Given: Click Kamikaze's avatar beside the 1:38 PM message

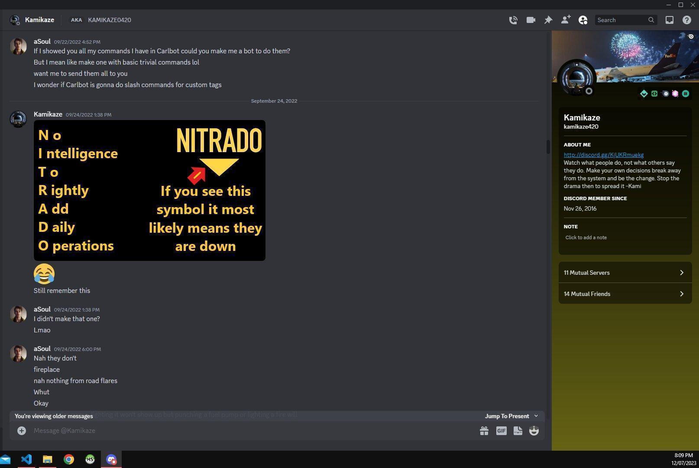Looking at the screenshot, I should click(x=18, y=119).
